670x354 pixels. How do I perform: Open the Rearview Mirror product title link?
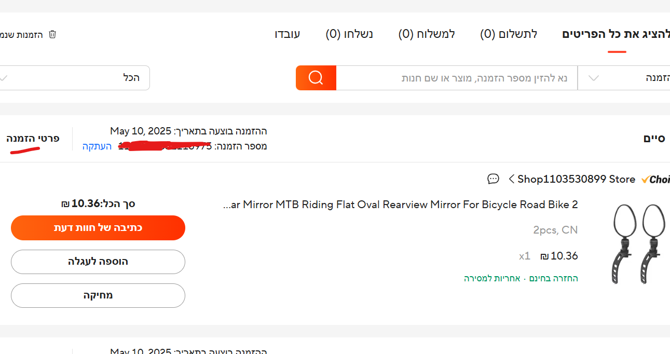tap(400, 205)
